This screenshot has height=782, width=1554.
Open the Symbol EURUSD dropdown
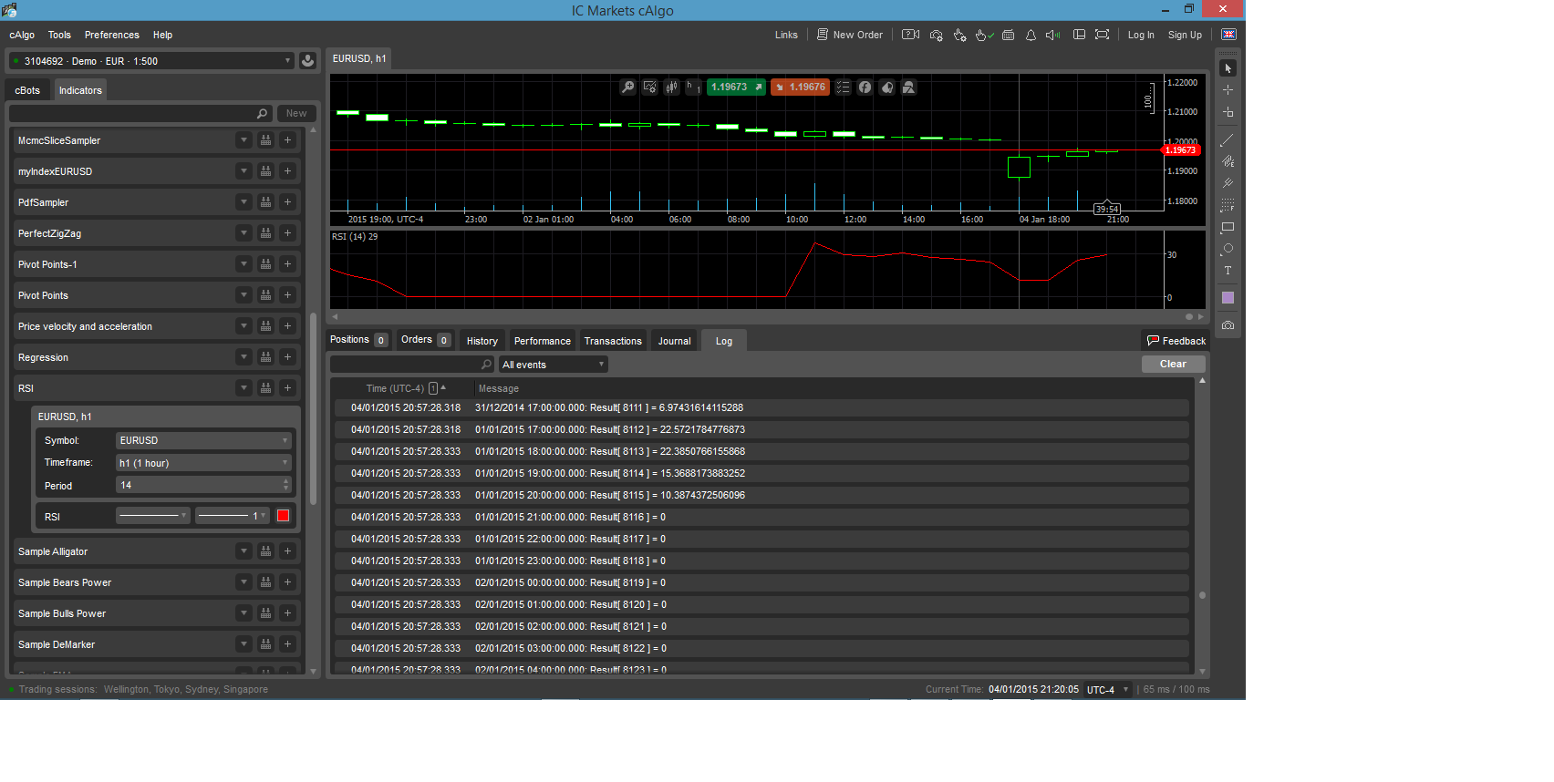[x=203, y=440]
